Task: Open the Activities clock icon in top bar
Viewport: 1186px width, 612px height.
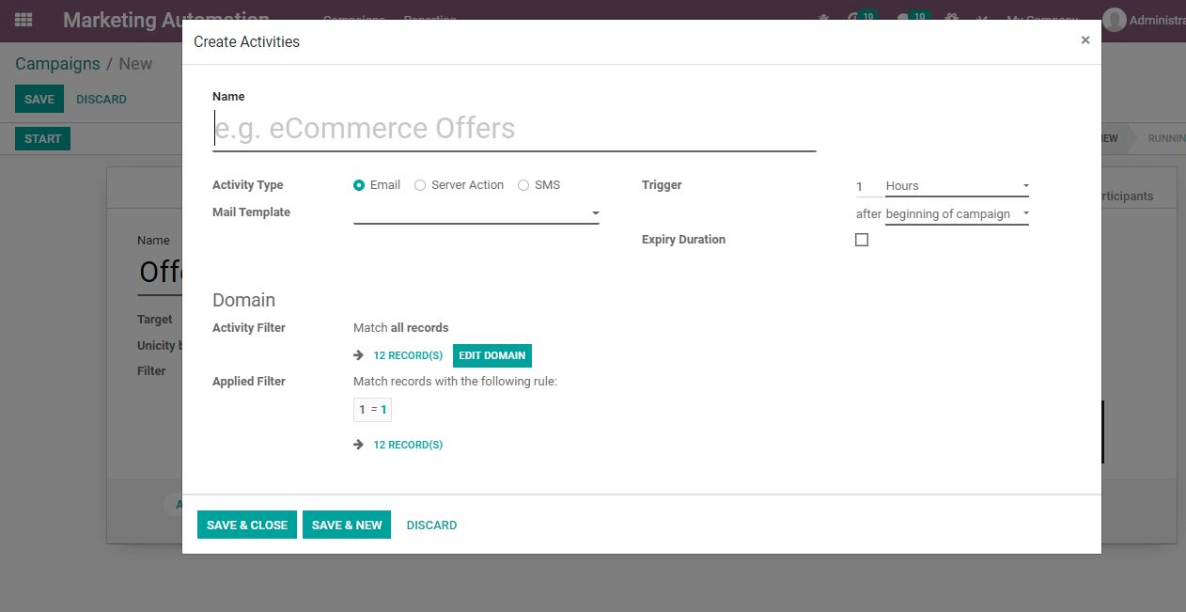Action: [x=850, y=17]
